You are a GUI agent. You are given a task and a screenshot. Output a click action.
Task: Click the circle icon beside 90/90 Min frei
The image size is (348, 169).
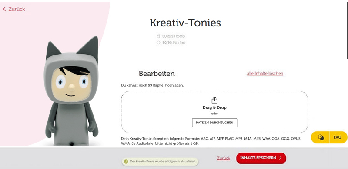point(158,42)
